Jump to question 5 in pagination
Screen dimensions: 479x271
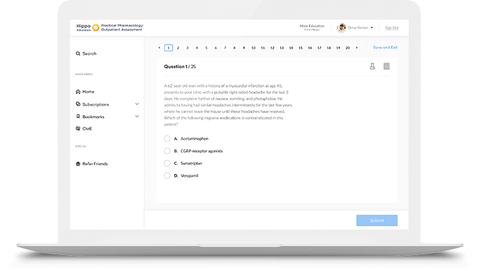pyautogui.click(x=207, y=48)
